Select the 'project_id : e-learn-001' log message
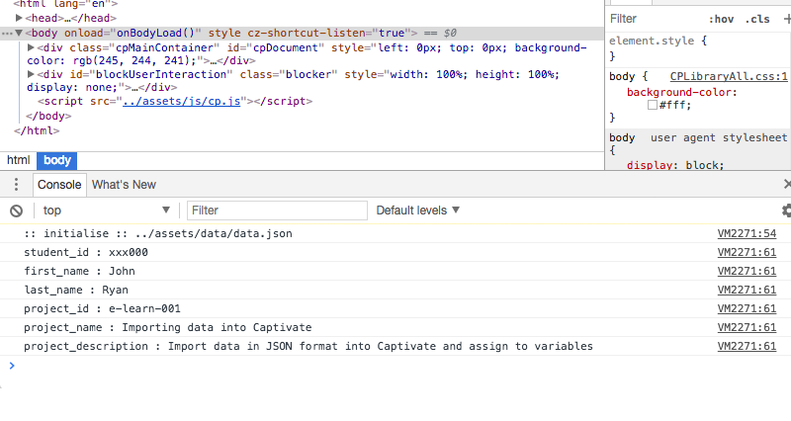Viewport: 791px width, 421px height. click(x=102, y=308)
